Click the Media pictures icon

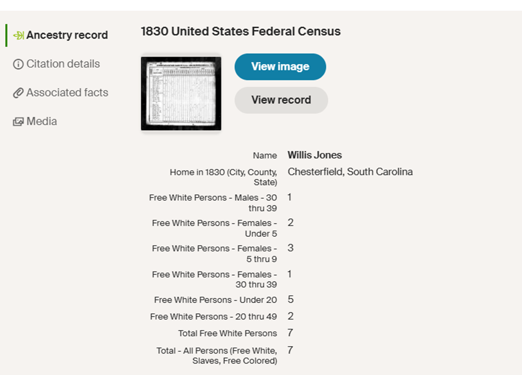point(18,122)
